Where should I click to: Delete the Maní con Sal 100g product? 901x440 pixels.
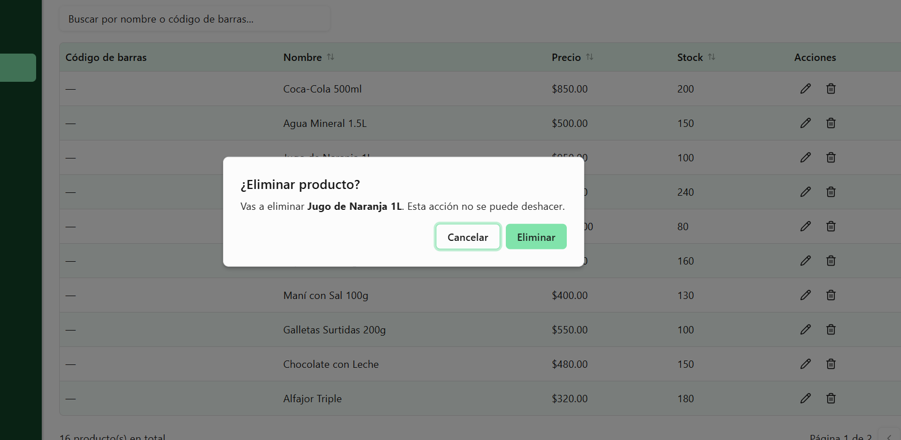pyautogui.click(x=831, y=295)
